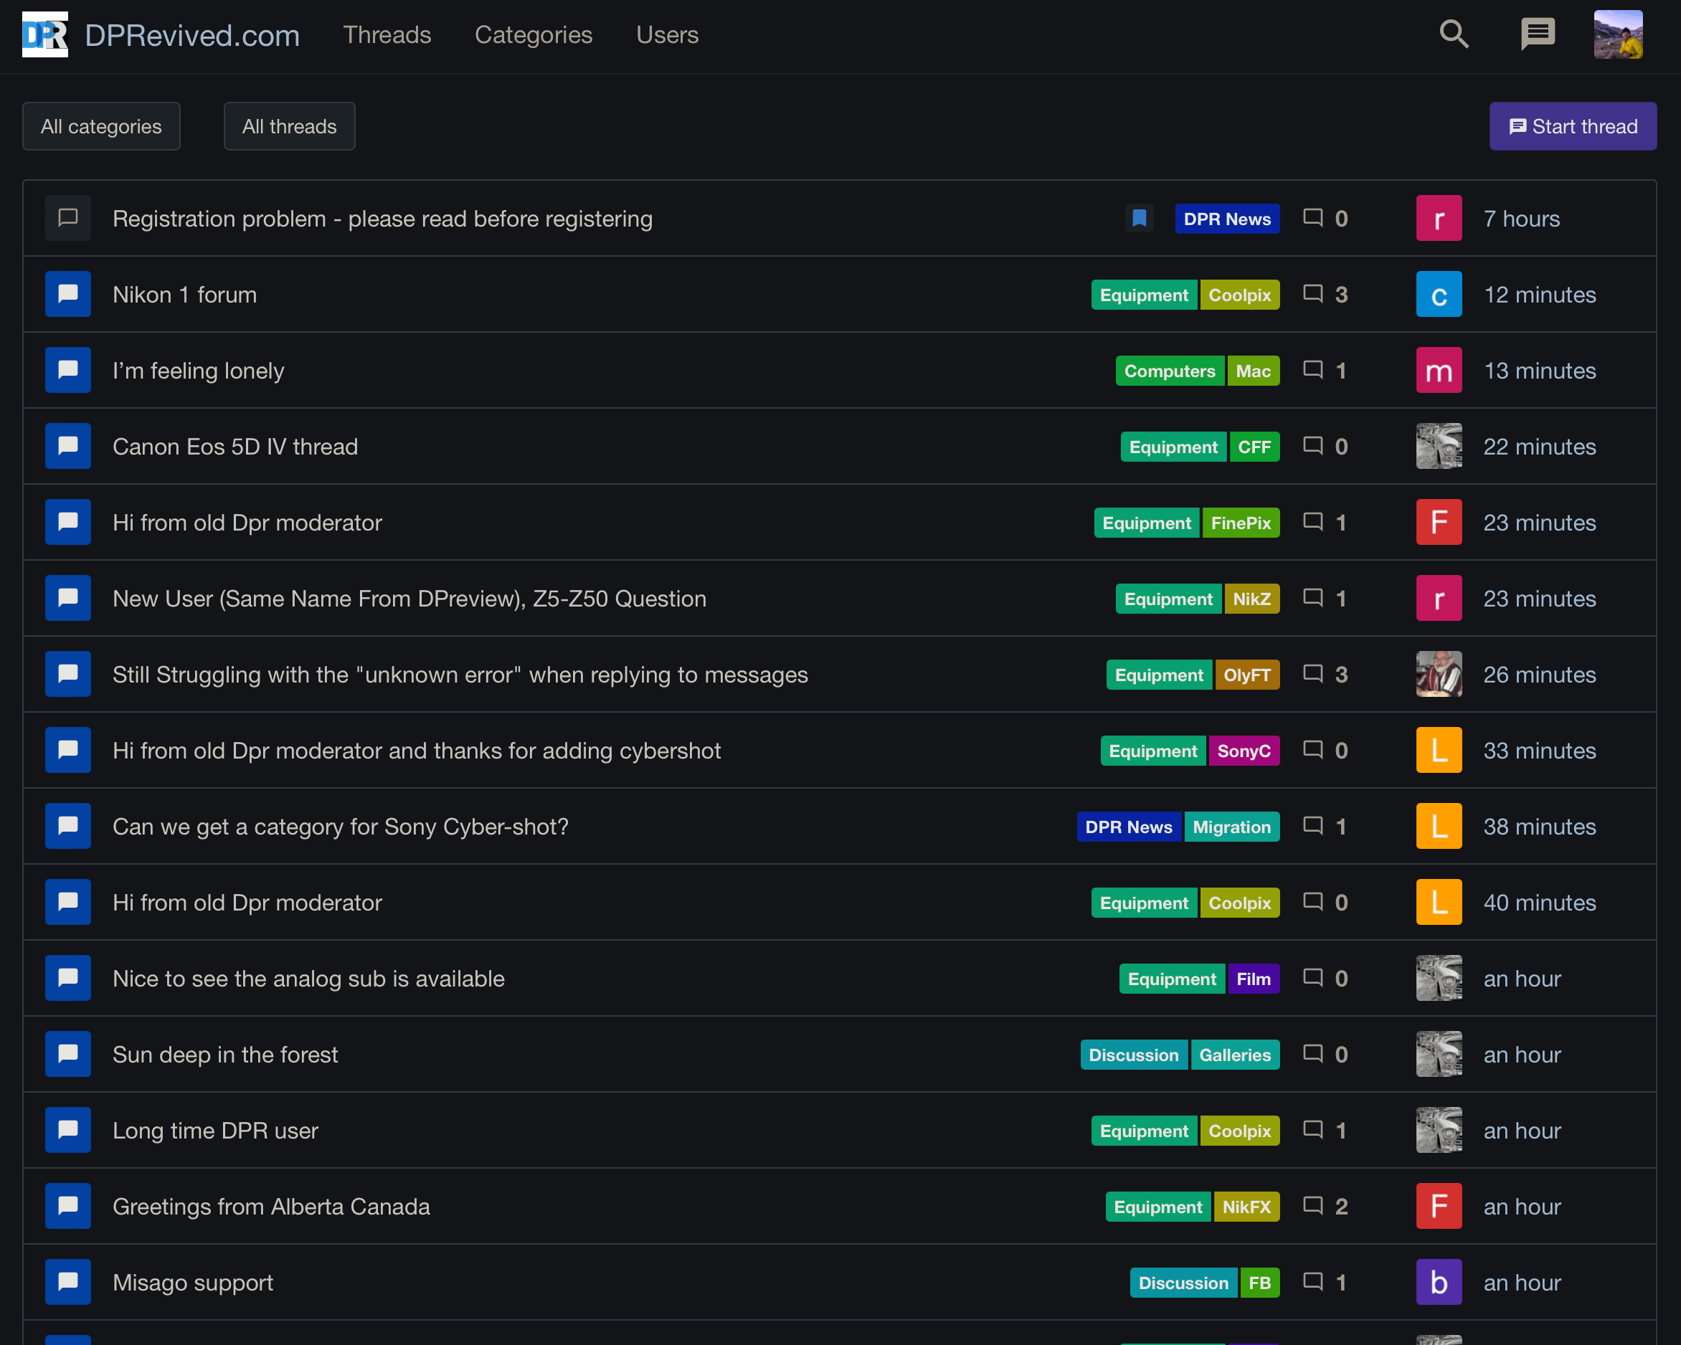Click the 'F' avatar on Greetings from Alberta row
Screen dimensions: 1681x1345
[1439, 1207]
